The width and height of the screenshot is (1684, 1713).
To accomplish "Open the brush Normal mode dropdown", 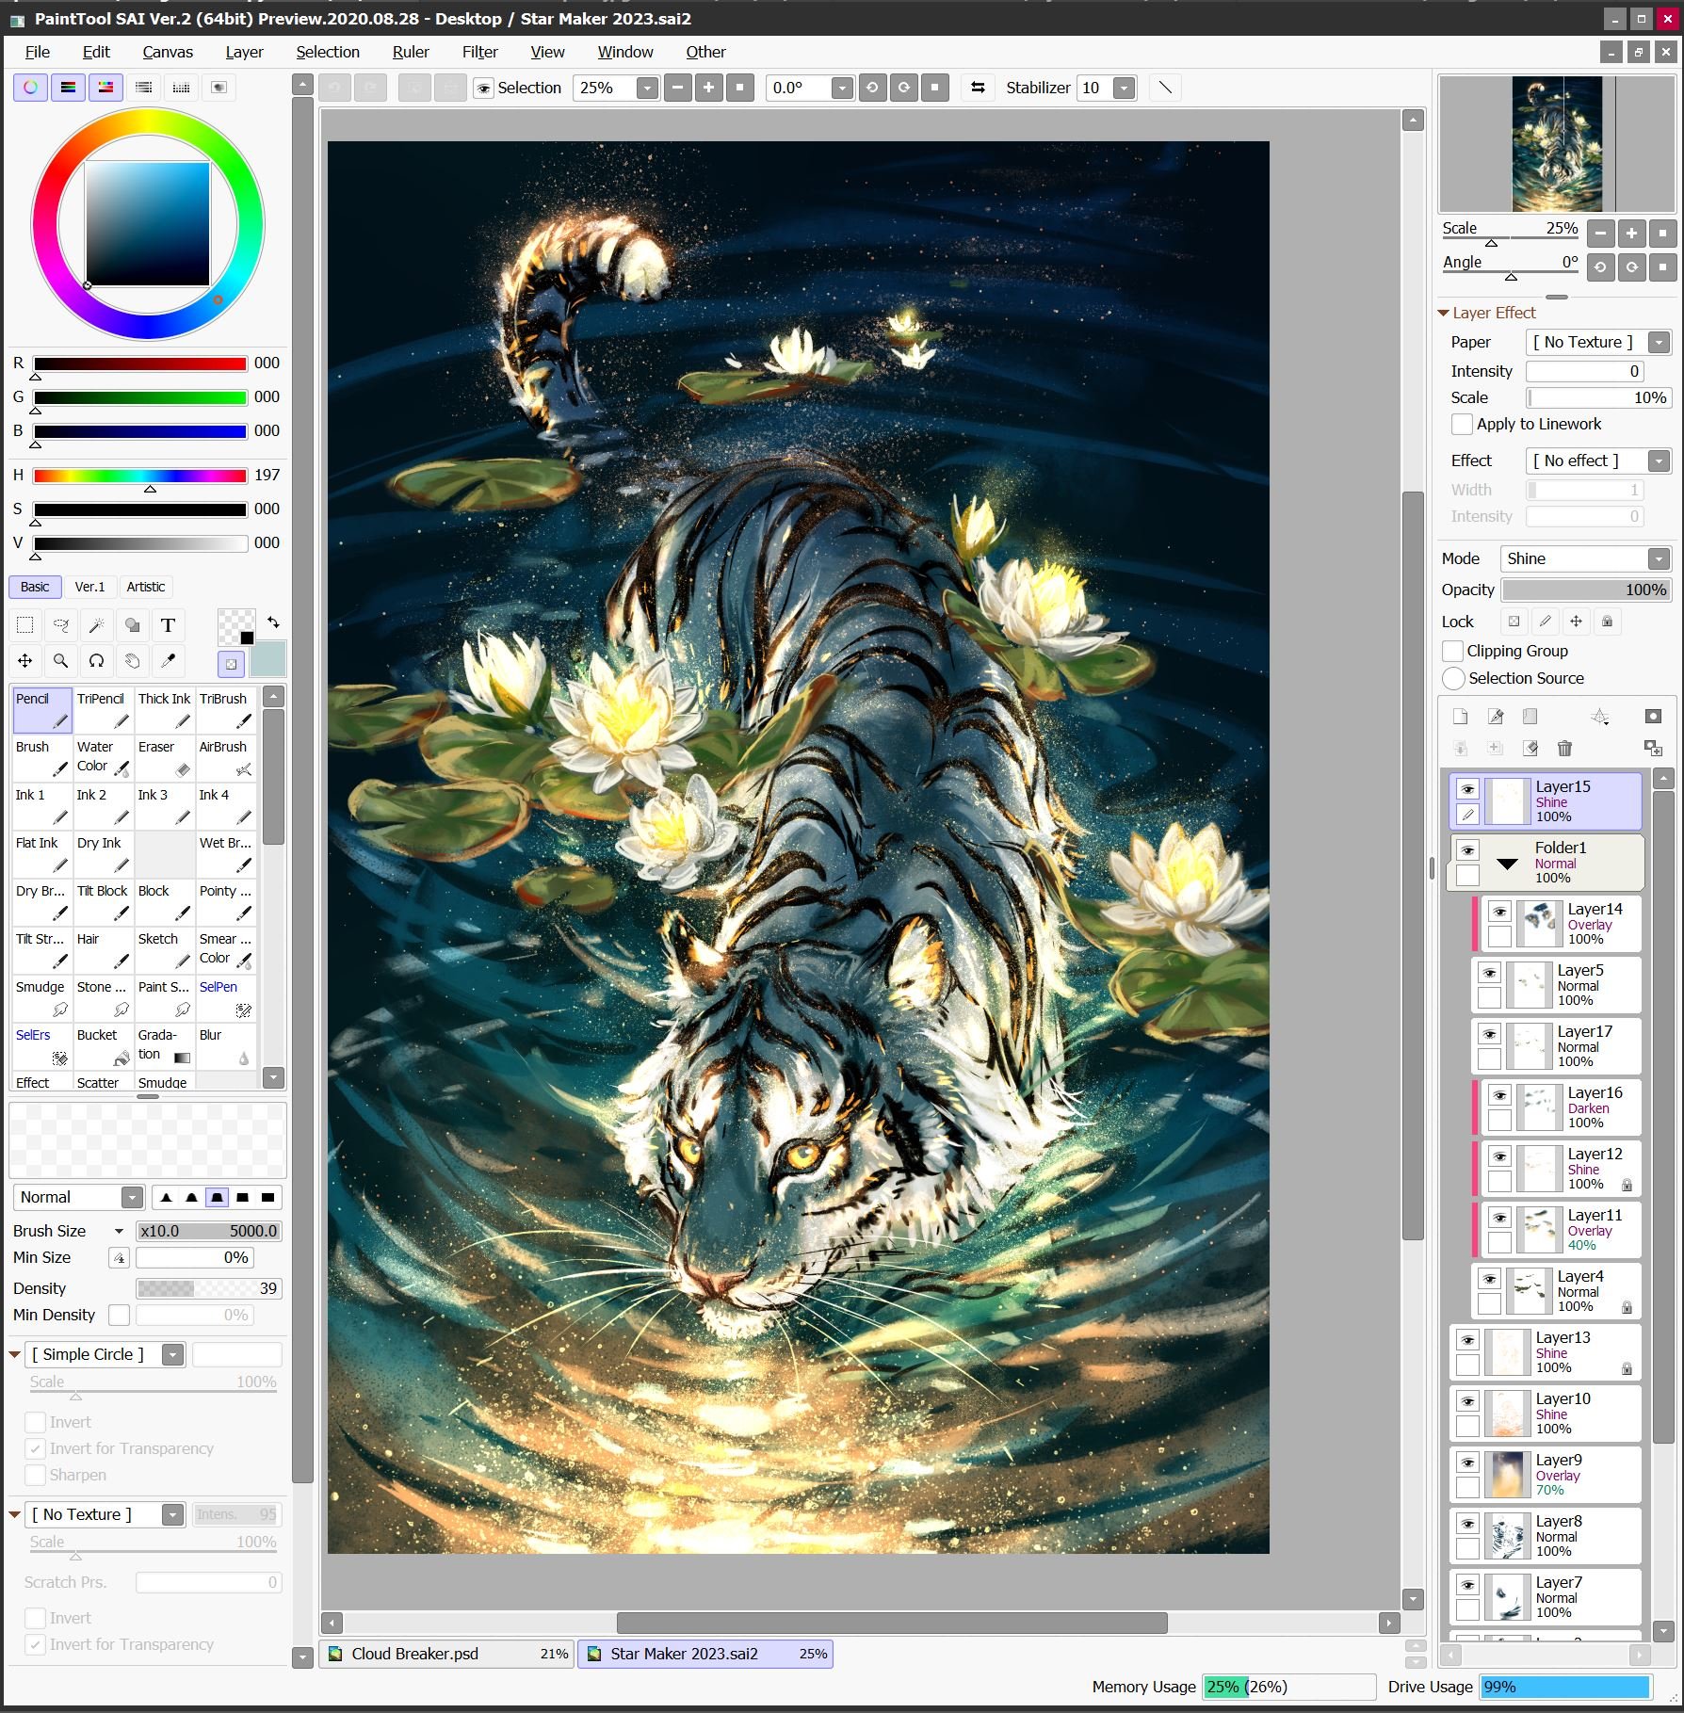I will 133,1198.
